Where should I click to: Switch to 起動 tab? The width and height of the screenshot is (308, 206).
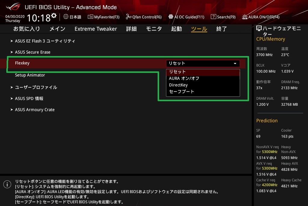[x=176, y=29]
